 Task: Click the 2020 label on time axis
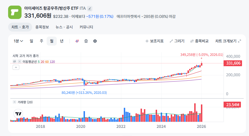pyautogui.click(x=81, y=127)
